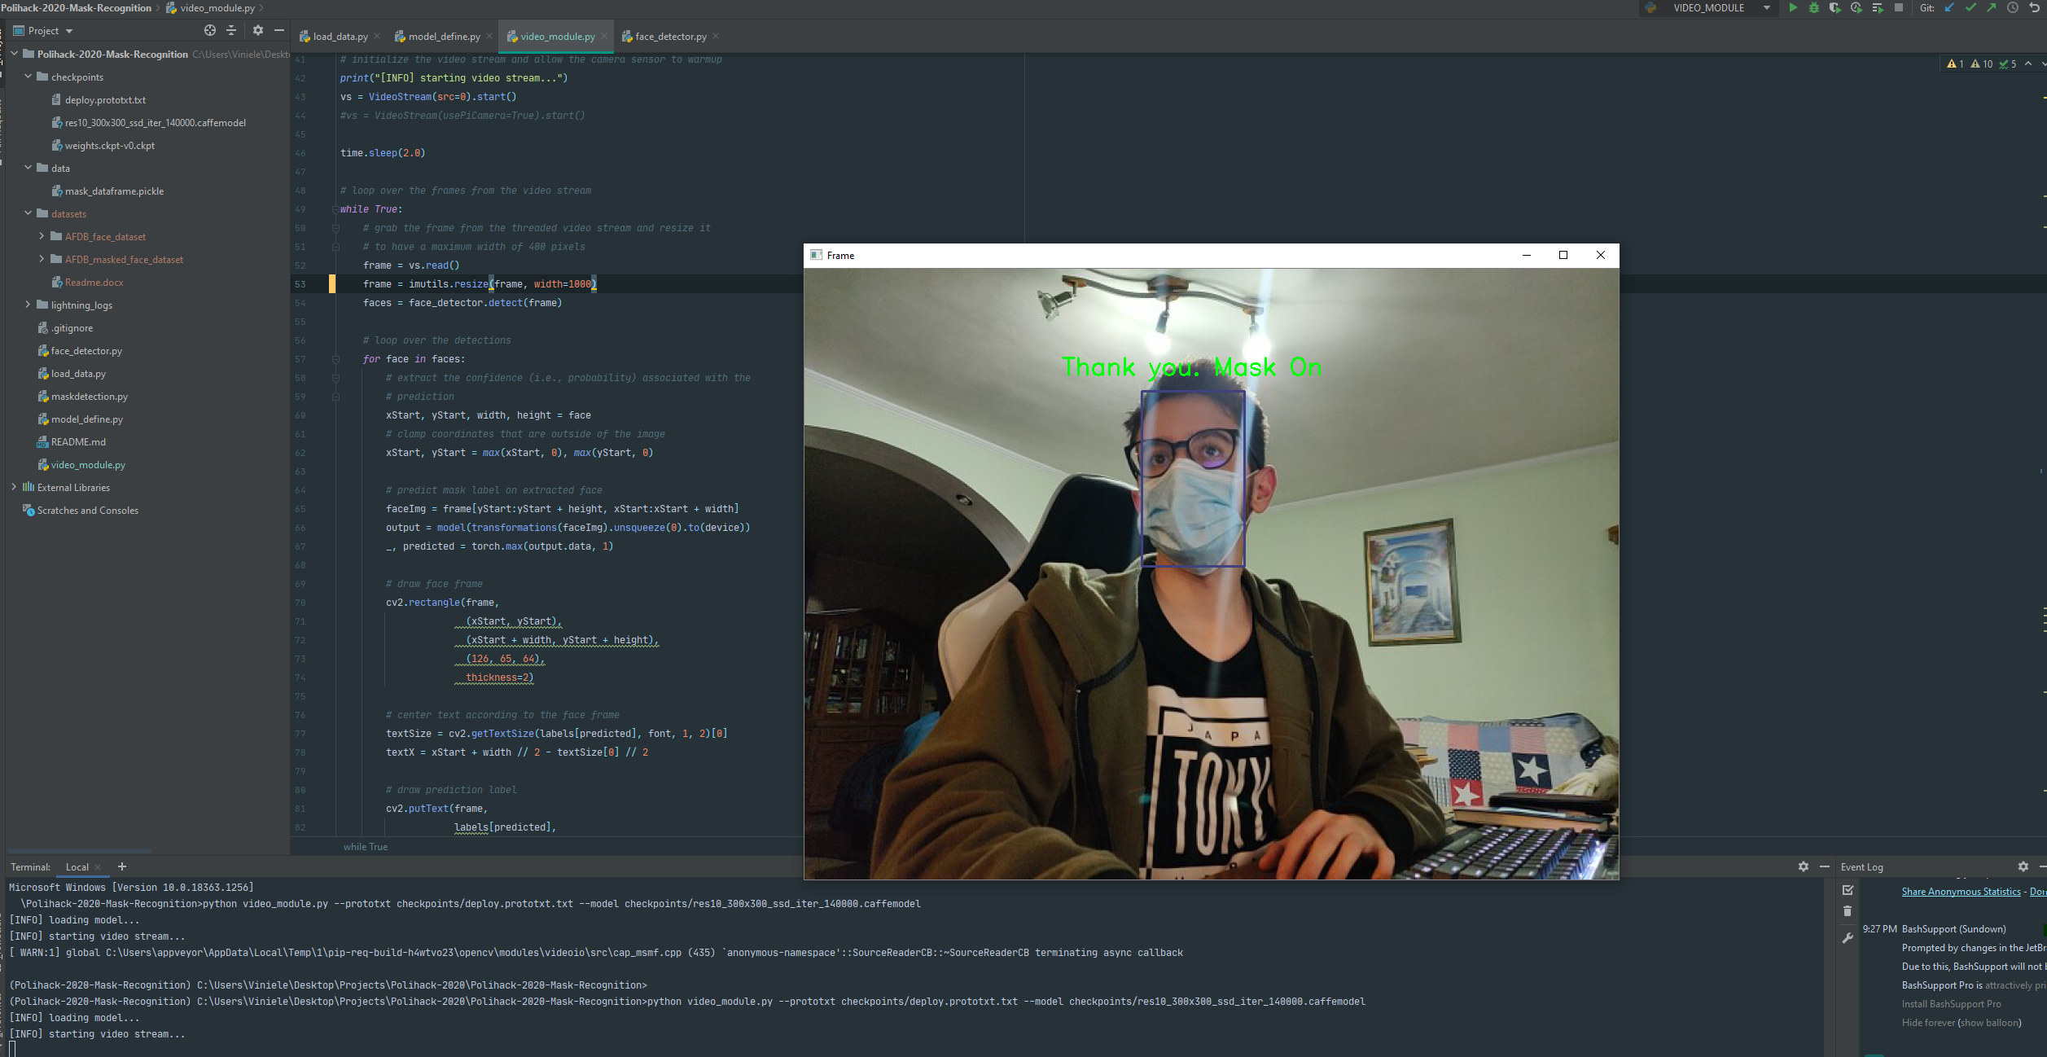The width and height of the screenshot is (2047, 1057).
Task: Stop the running process
Action: (x=1899, y=8)
